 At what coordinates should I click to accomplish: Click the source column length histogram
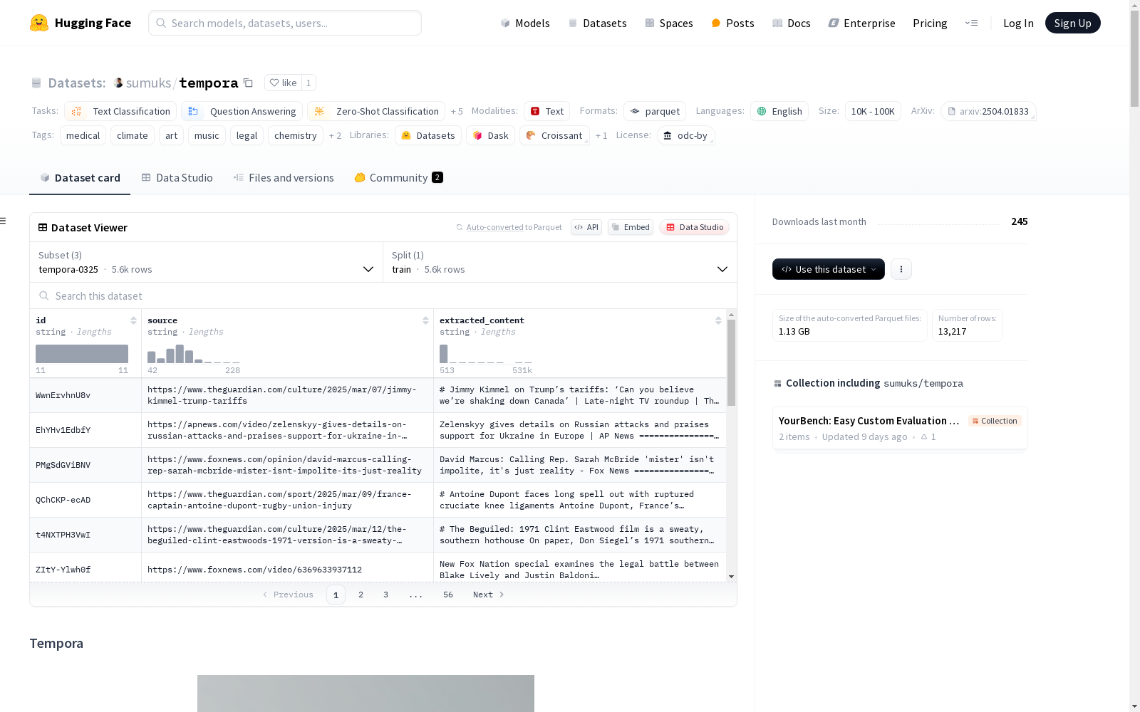pyautogui.click(x=194, y=354)
